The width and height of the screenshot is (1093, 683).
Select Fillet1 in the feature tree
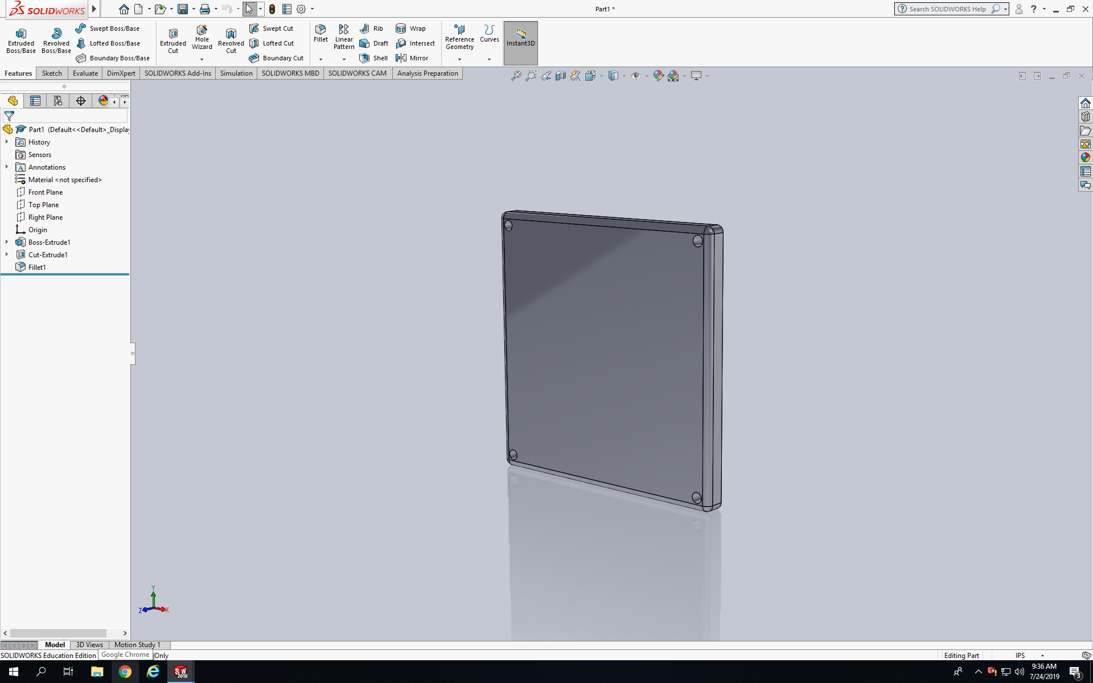pos(37,267)
